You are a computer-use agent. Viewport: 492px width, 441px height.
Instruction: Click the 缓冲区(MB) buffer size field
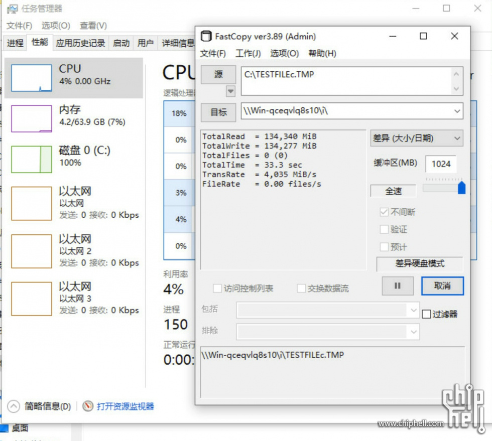(441, 164)
